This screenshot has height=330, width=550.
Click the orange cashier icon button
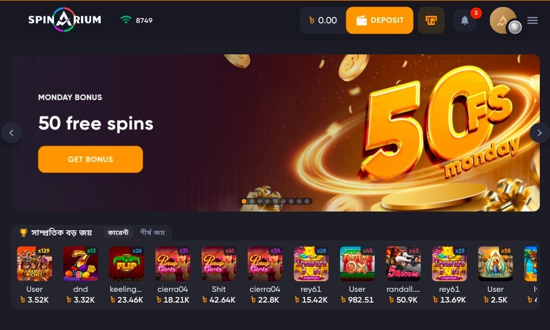431,20
